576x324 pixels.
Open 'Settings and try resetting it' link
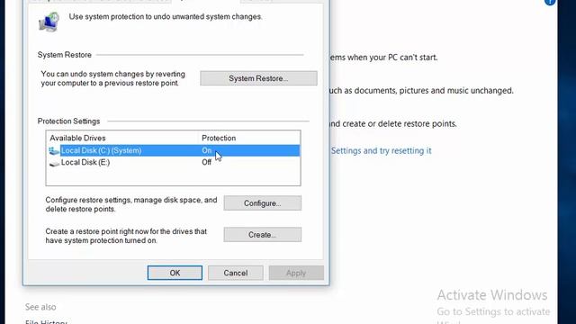[381, 150]
